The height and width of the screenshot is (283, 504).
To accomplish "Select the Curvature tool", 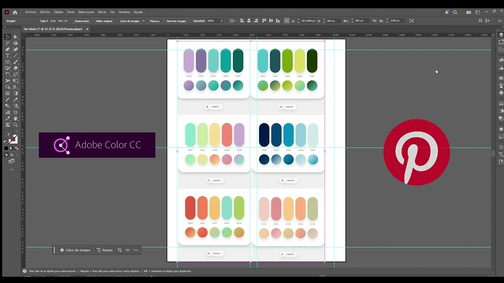I will click(x=16, y=50).
